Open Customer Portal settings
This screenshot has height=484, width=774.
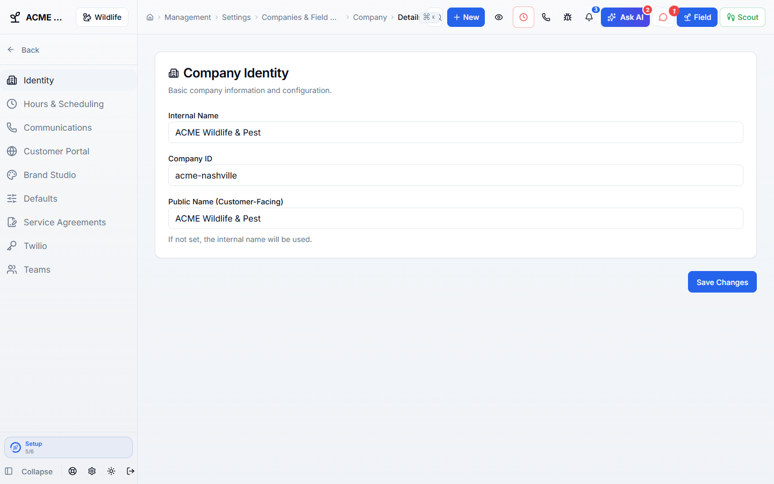[69, 151]
